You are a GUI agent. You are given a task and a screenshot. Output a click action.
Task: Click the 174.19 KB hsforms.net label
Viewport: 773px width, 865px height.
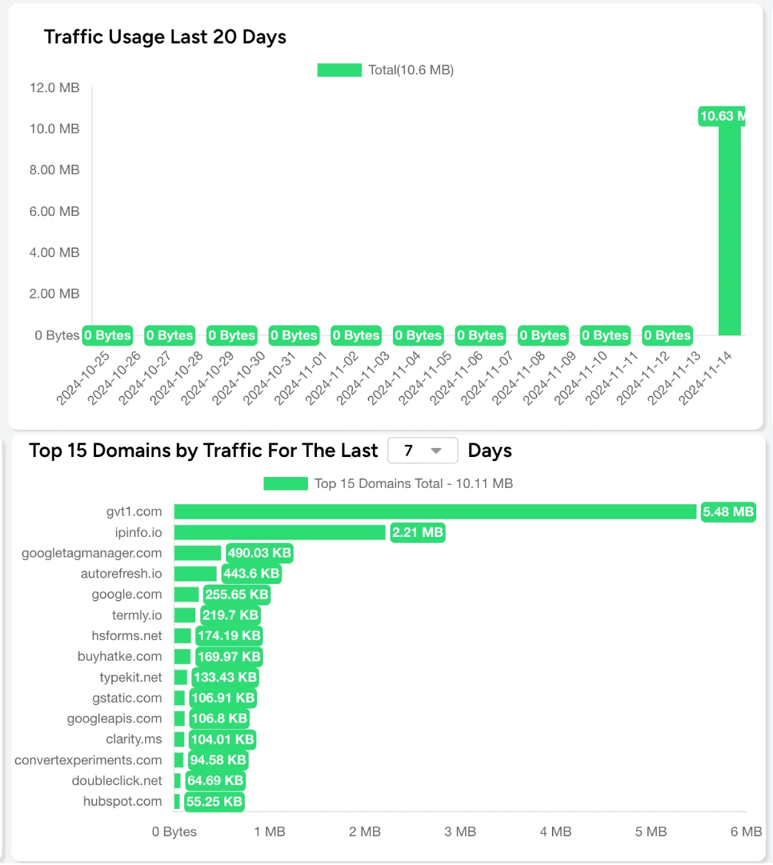click(229, 636)
